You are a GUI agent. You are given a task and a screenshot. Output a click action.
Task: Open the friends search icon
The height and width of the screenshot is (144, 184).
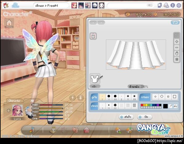(x=166, y=6)
